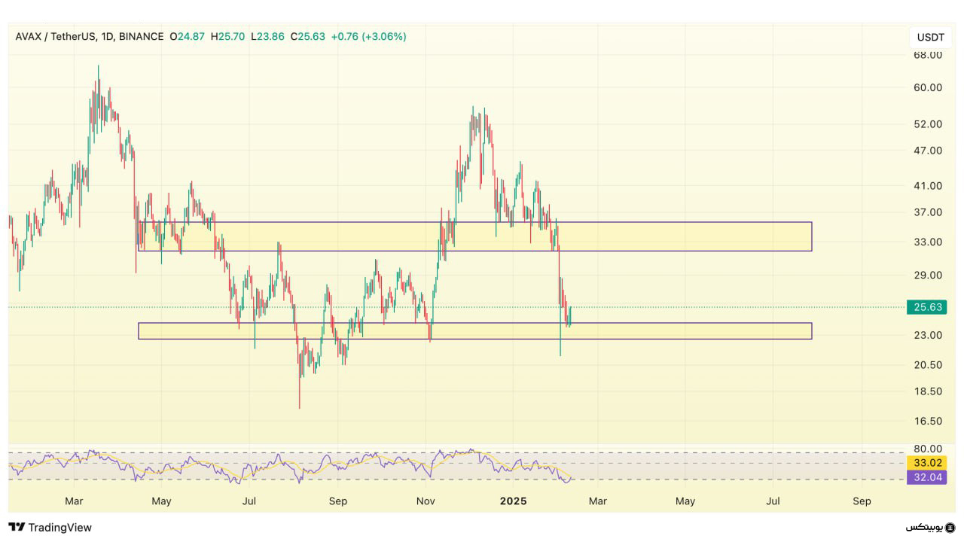Image resolution: width=964 pixels, height=542 pixels.
Task: Click the BINANCE exchange name in header
Action: [x=142, y=36]
